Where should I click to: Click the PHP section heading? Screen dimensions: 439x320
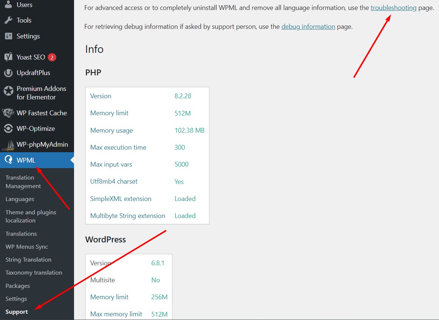click(93, 72)
